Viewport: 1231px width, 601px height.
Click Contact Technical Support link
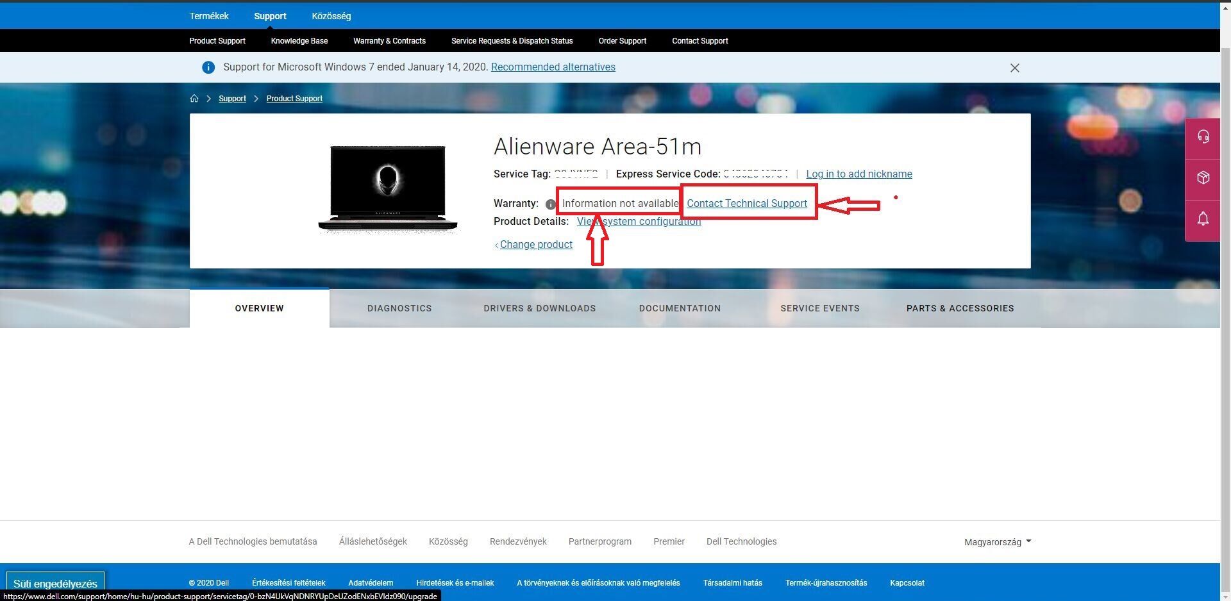pyautogui.click(x=747, y=204)
